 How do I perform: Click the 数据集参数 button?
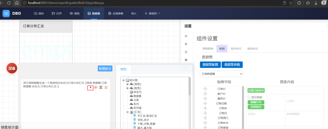pos(232,65)
